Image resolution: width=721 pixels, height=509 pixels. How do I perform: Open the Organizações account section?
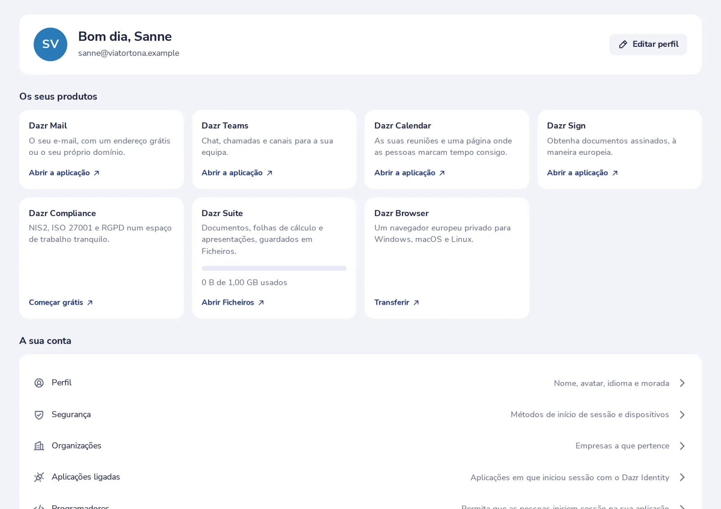pos(360,446)
